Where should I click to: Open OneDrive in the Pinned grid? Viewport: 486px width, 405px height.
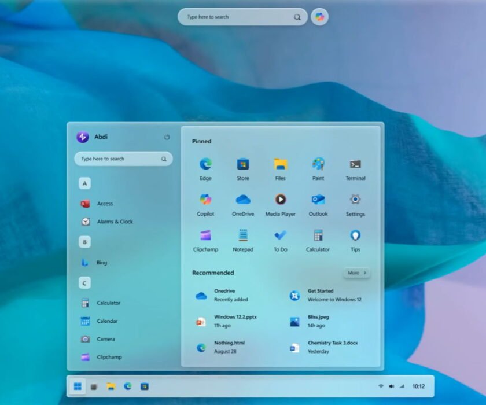pyautogui.click(x=243, y=204)
